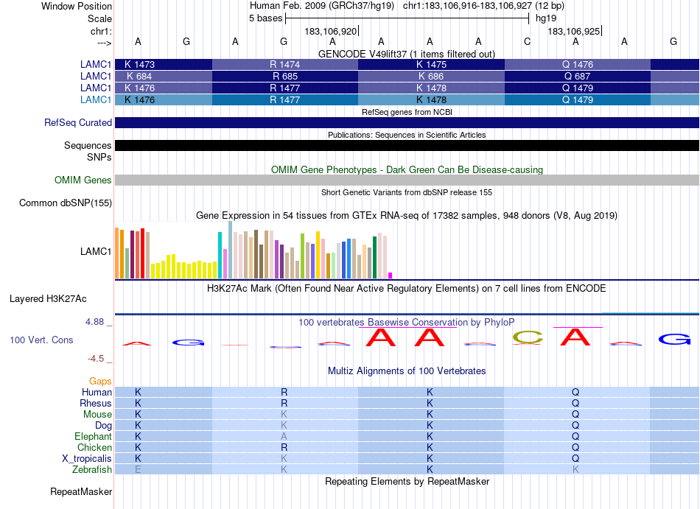Click the SNPs track label

99,157
